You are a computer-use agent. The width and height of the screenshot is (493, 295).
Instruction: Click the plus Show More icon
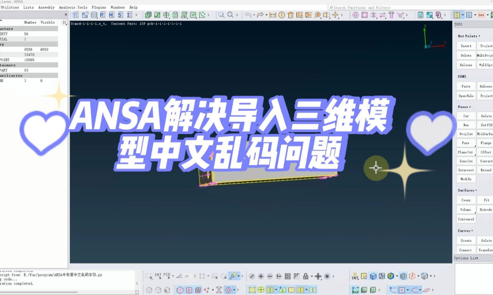[261, 277]
